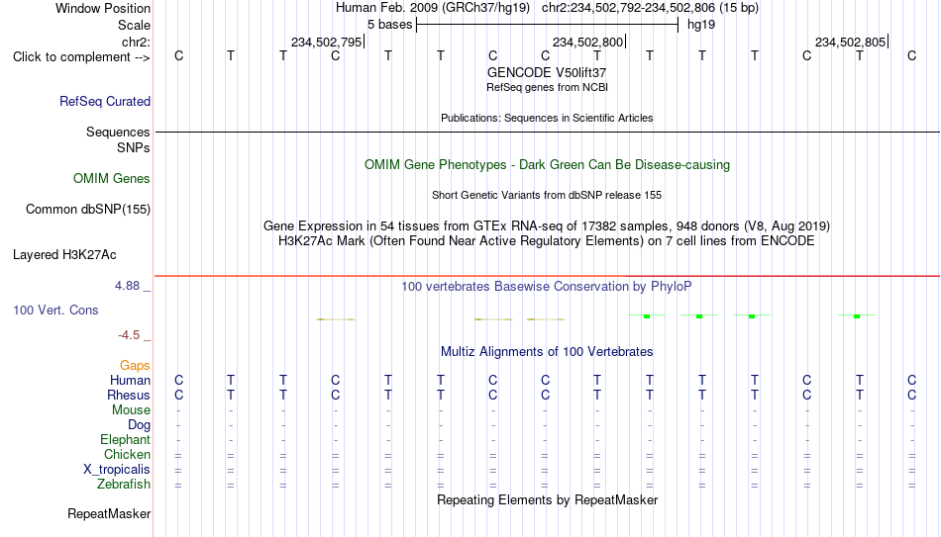Click the chr2:234,502,792-234,502,806 (15 bp) position text
The image size is (941, 537).
pos(650,8)
